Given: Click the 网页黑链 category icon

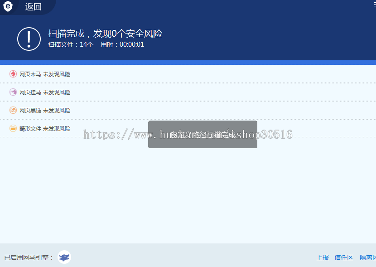Looking at the screenshot, I should [12, 110].
